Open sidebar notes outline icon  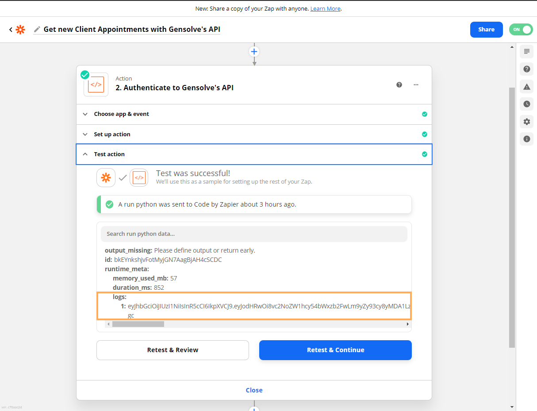coord(526,51)
